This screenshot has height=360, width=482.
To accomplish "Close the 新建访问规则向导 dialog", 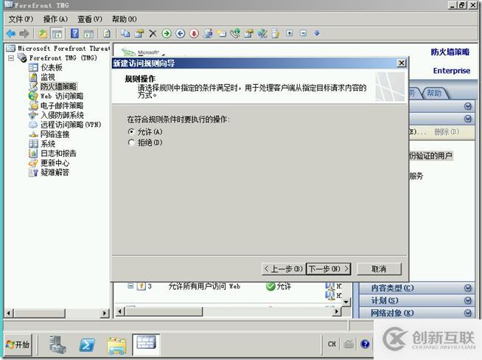I will (402, 63).
